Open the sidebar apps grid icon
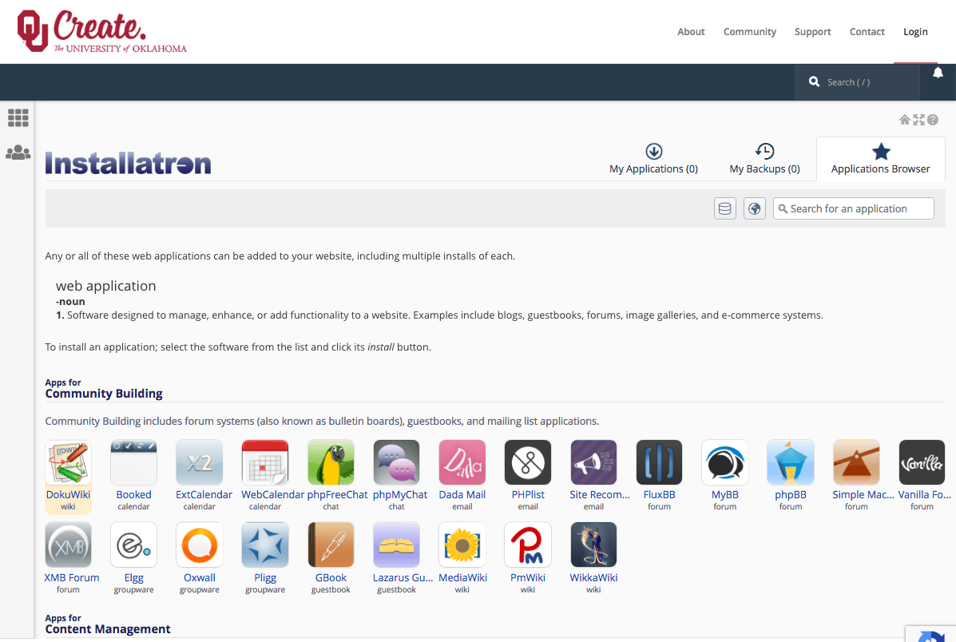 pyautogui.click(x=18, y=117)
